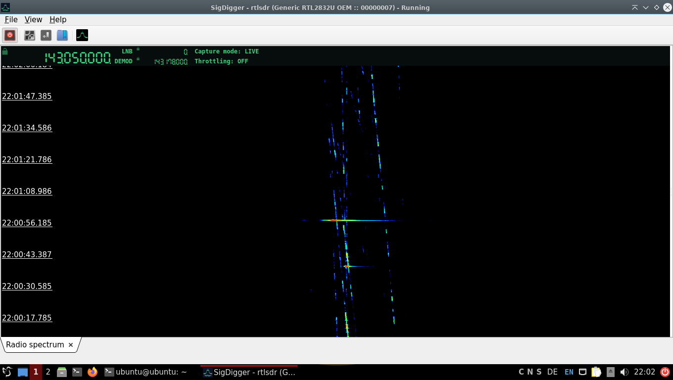Screen dimensions: 673x380
Task: Click the main frequency display 143.050.000
Action: coord(78,58)
